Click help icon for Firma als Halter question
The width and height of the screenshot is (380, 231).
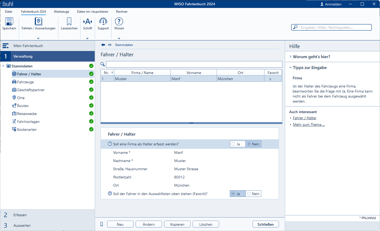coord(110,144)
